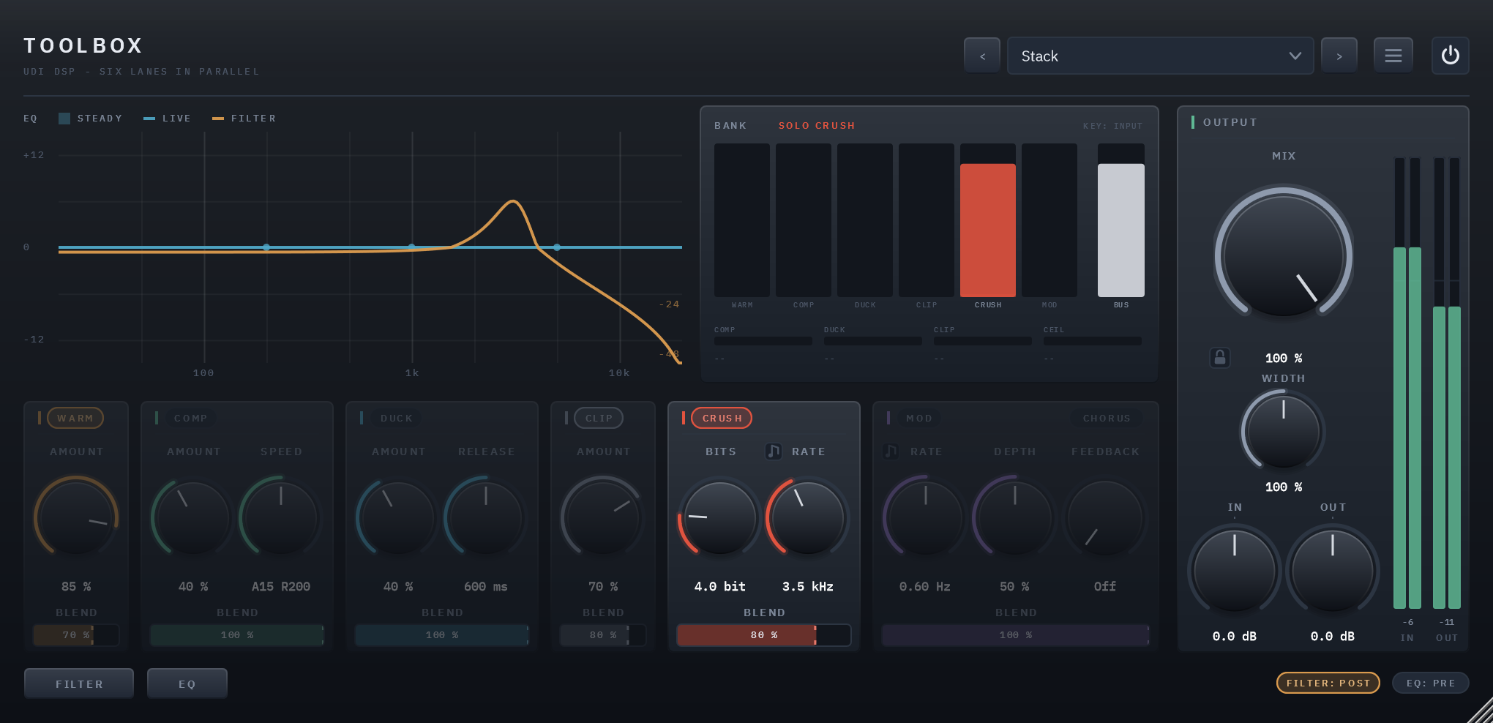Open the CHORUS mode selector
Image resolution: width=1493 pixels, height=723 pixels.
click(1107, 418)
